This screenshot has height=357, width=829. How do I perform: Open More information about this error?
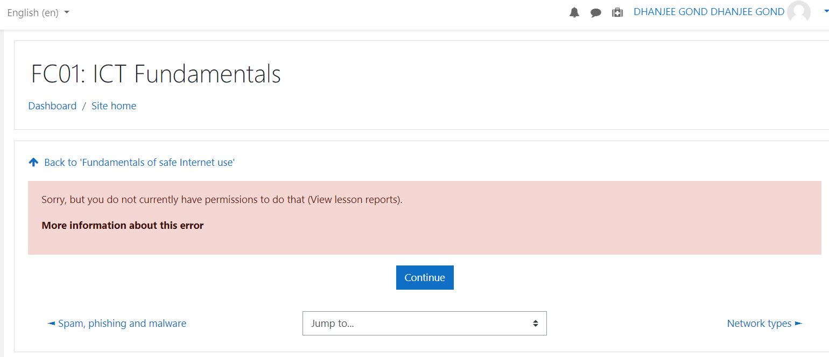122,226
